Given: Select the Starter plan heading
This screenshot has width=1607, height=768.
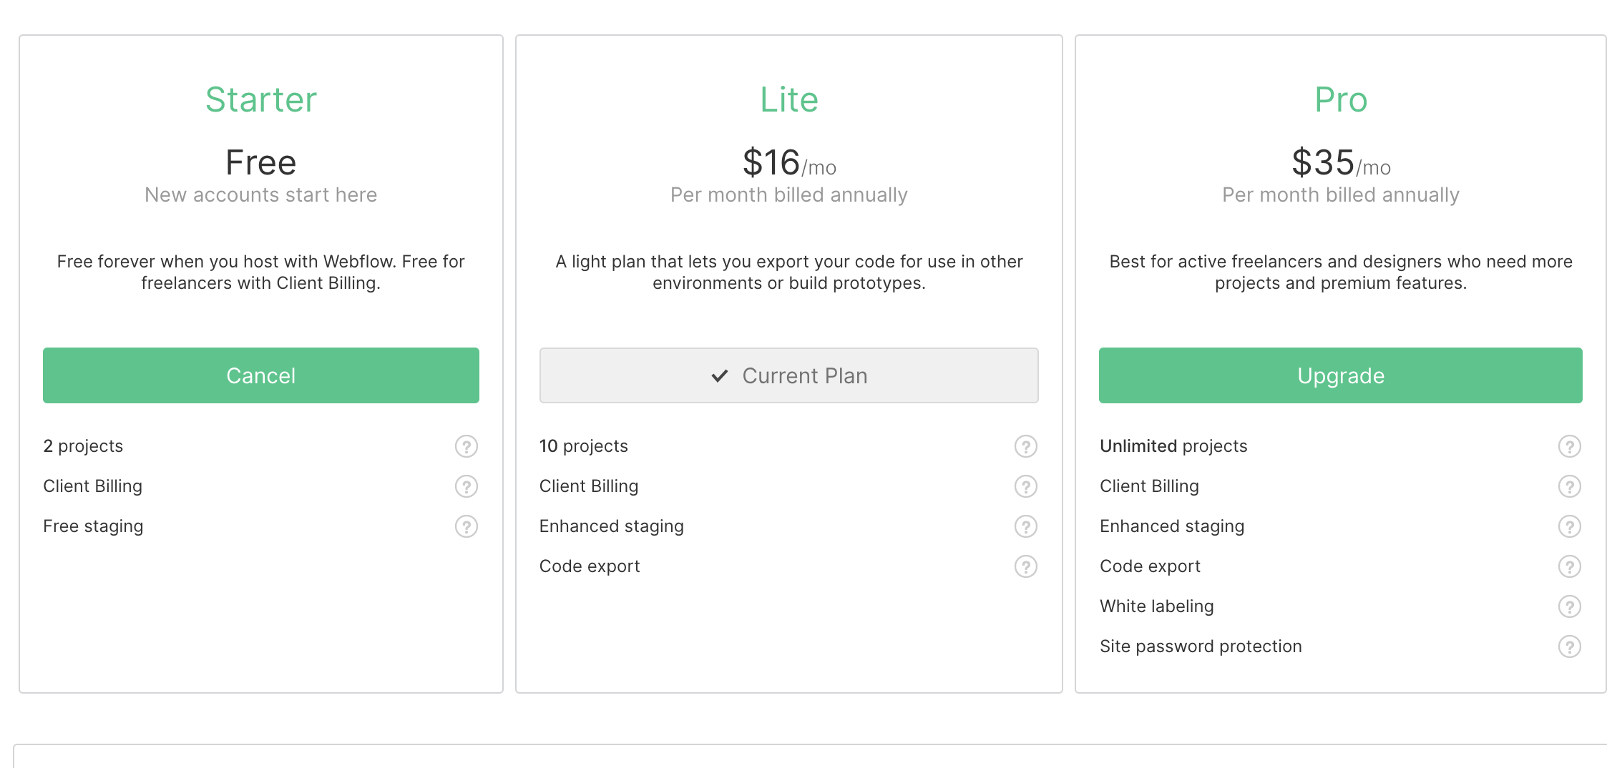Looking at the screenshot, I should coord(261,99).
